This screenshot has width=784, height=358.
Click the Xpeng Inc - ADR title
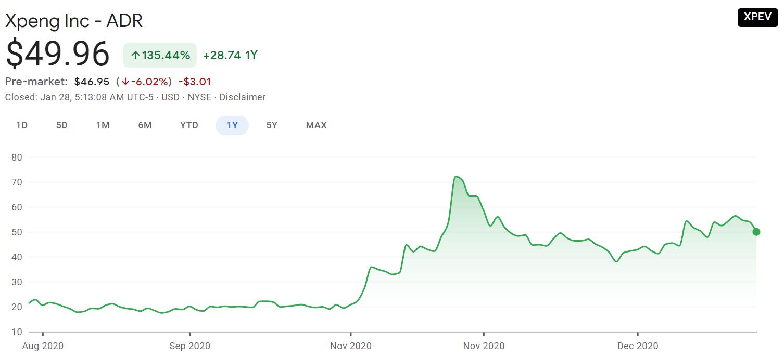73,21
